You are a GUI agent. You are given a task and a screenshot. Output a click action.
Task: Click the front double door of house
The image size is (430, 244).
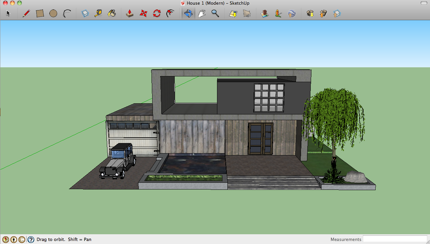pyautogui.click(x=261, y=138)
